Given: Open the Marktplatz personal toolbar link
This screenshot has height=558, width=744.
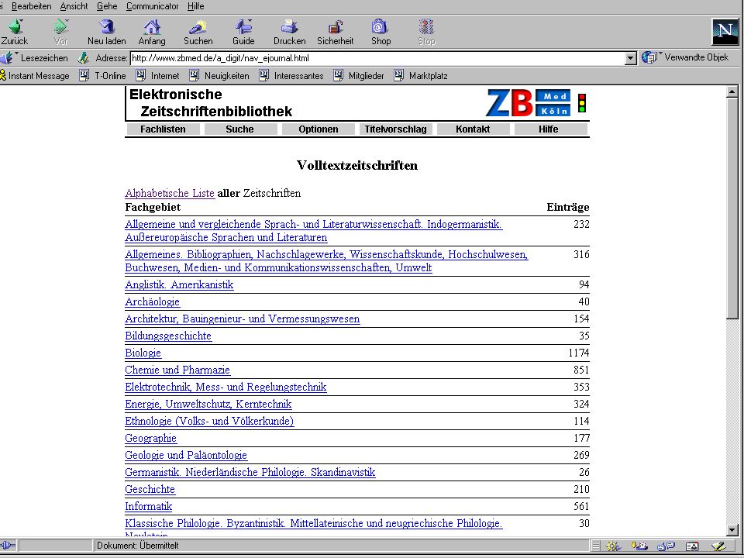Looking at the screenshot, I should 421,75.
